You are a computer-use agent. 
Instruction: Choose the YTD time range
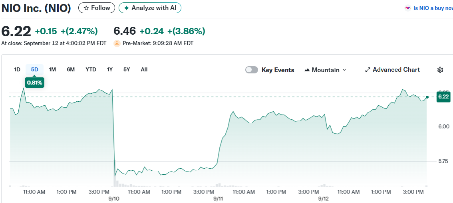pyautogui.click(x=91, y=69)
